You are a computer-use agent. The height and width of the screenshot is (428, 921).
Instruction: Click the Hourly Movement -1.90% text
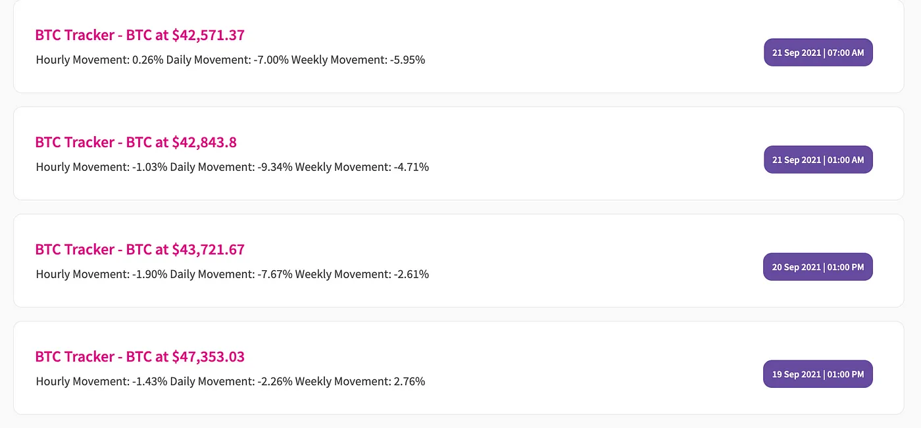click(x=101, y=274)
